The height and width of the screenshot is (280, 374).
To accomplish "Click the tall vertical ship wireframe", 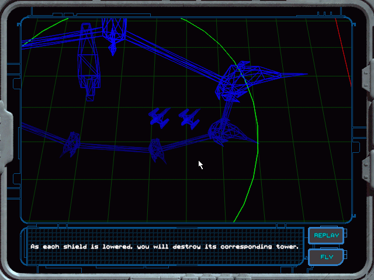I will coord(89,62).
